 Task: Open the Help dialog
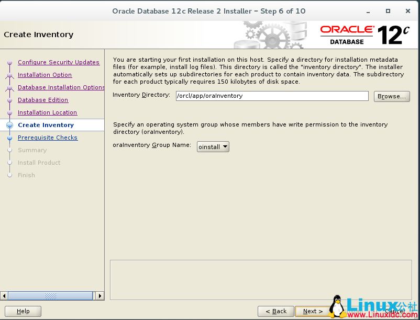(23, 311)
